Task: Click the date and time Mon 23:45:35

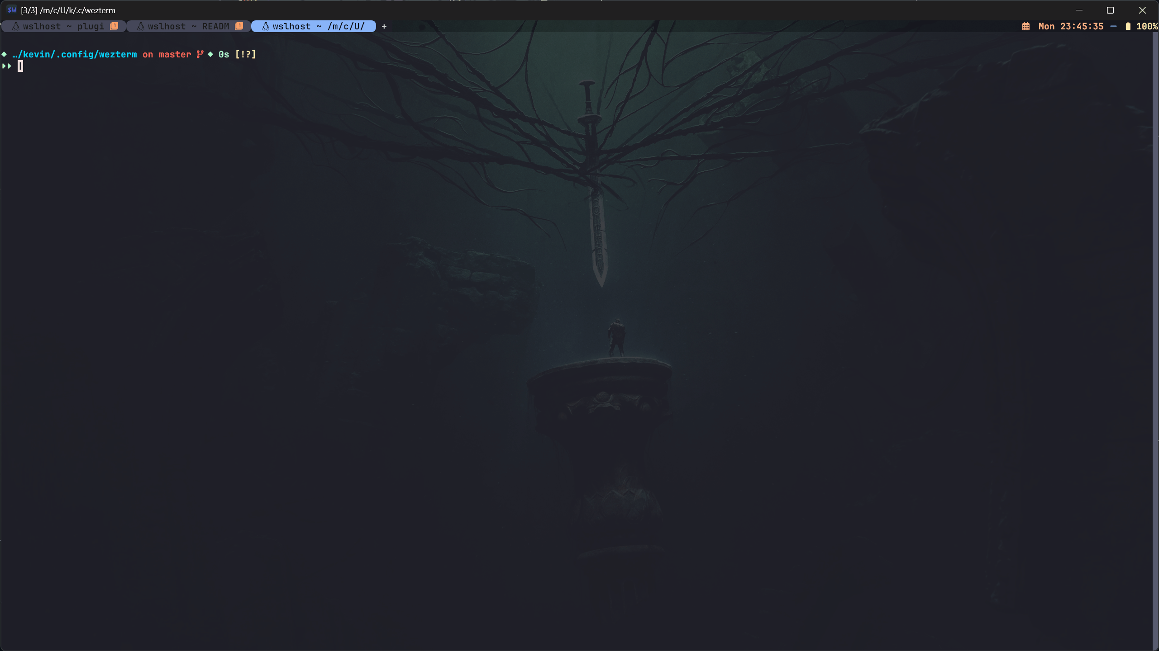Action: tap(1071, 26)
